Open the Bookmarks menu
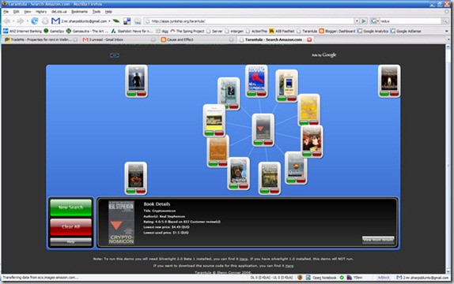Image resolution: width=454 pixels, height=284 pixels. click(x=79, y=12)
